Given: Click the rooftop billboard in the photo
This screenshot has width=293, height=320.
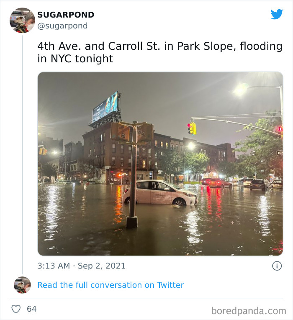Looking at the screenshot, I should (105, 107).
